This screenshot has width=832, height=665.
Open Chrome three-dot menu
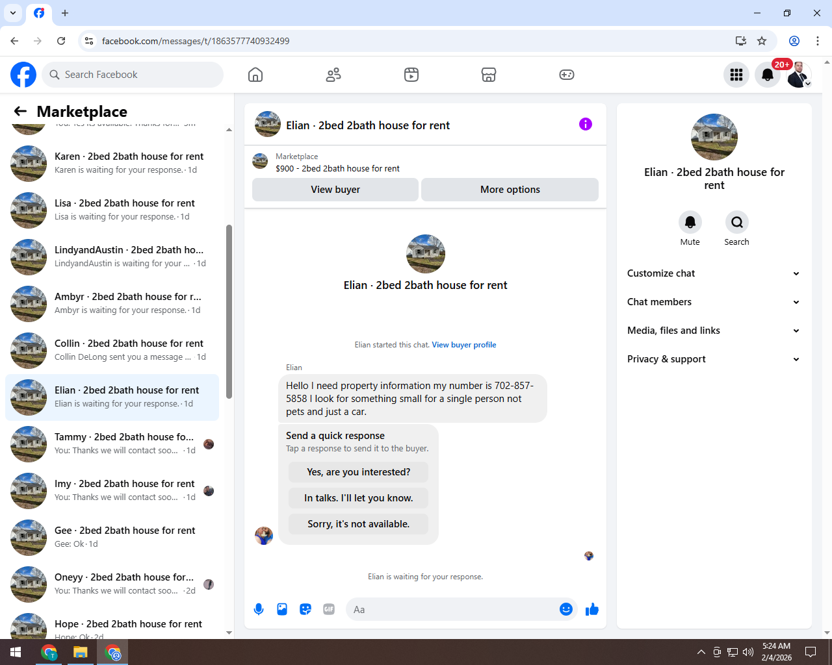(x=818, y=41)
